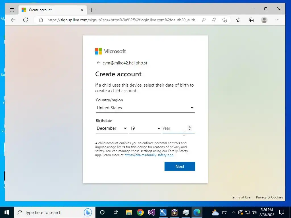Open the family-safety-app link
This screenshot has width=291, height=218.
149,155
